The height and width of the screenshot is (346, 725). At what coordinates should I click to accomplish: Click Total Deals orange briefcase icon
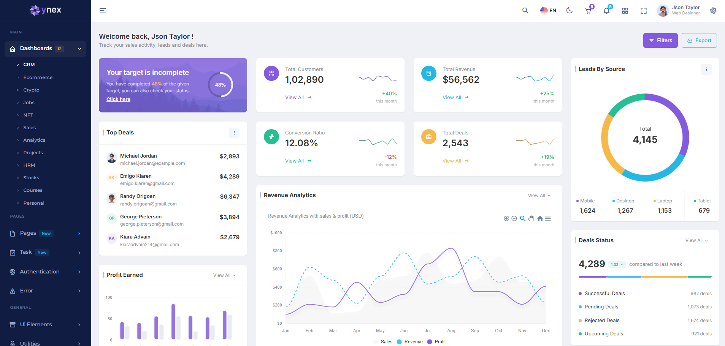pyautogui.click(x=429, y=137)
